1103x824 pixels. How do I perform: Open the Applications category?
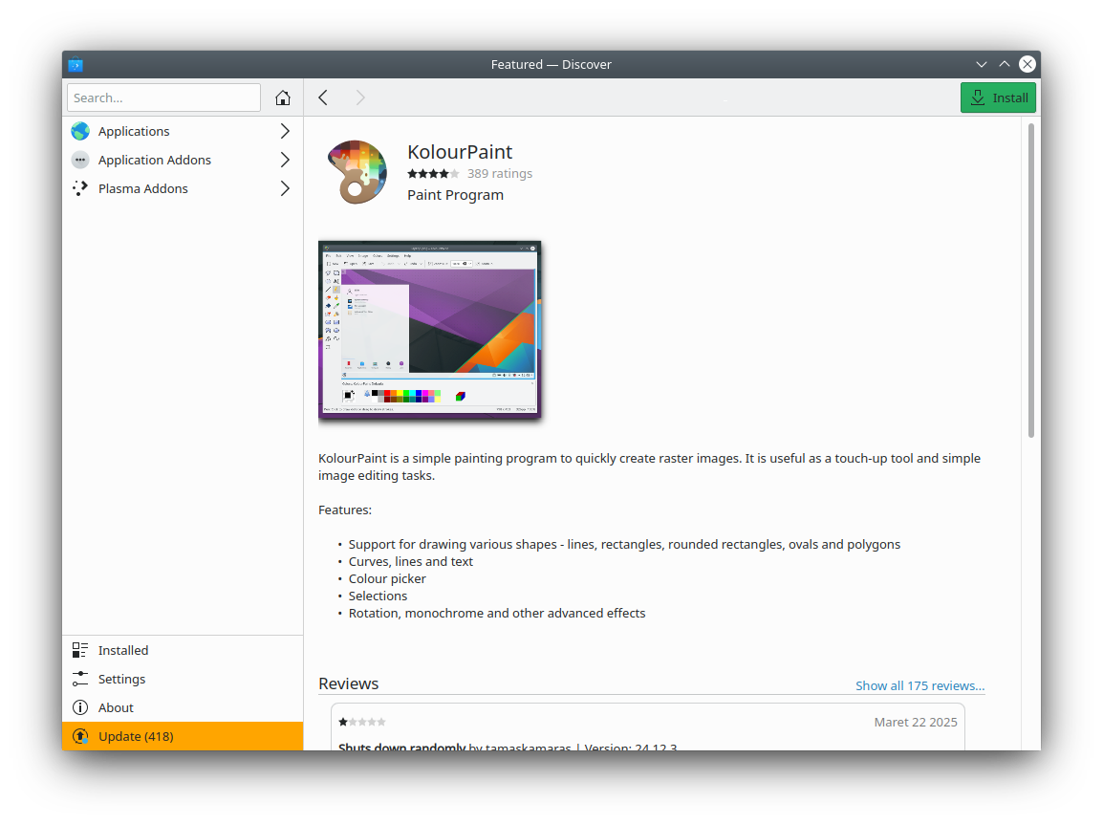[183, 131]
